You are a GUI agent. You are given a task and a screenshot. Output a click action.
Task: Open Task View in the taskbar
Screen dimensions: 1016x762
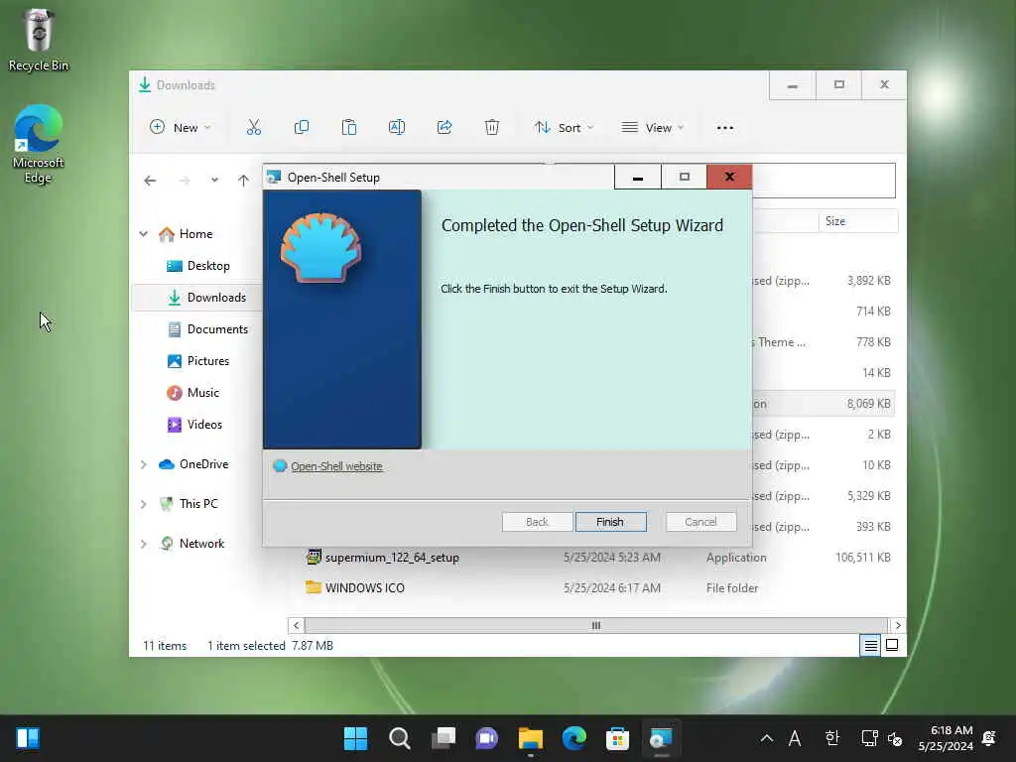[x=444, y=738]
